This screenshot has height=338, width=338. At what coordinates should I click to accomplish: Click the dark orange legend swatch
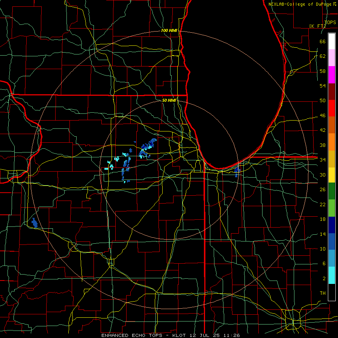click(x=332, y=125)
